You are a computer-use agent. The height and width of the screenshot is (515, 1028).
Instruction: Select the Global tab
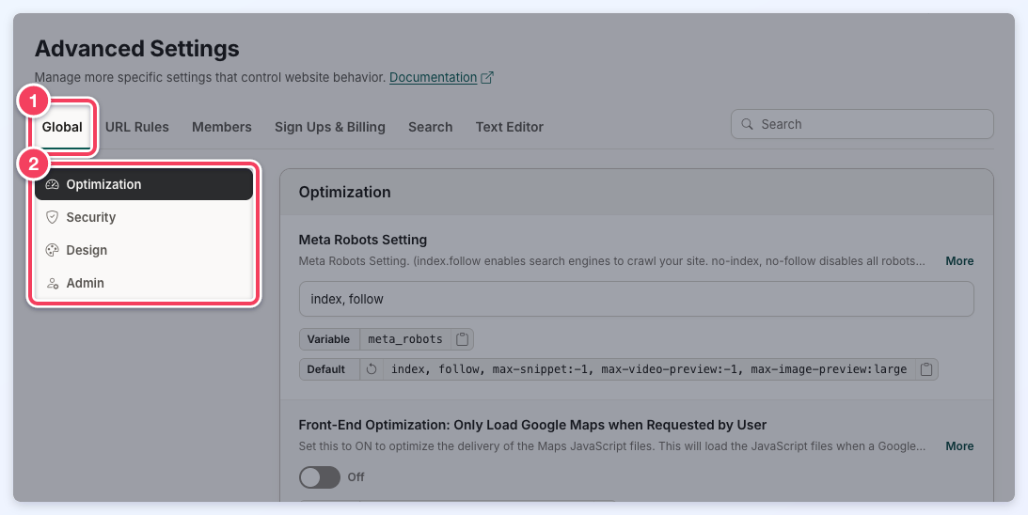(62, 127)
